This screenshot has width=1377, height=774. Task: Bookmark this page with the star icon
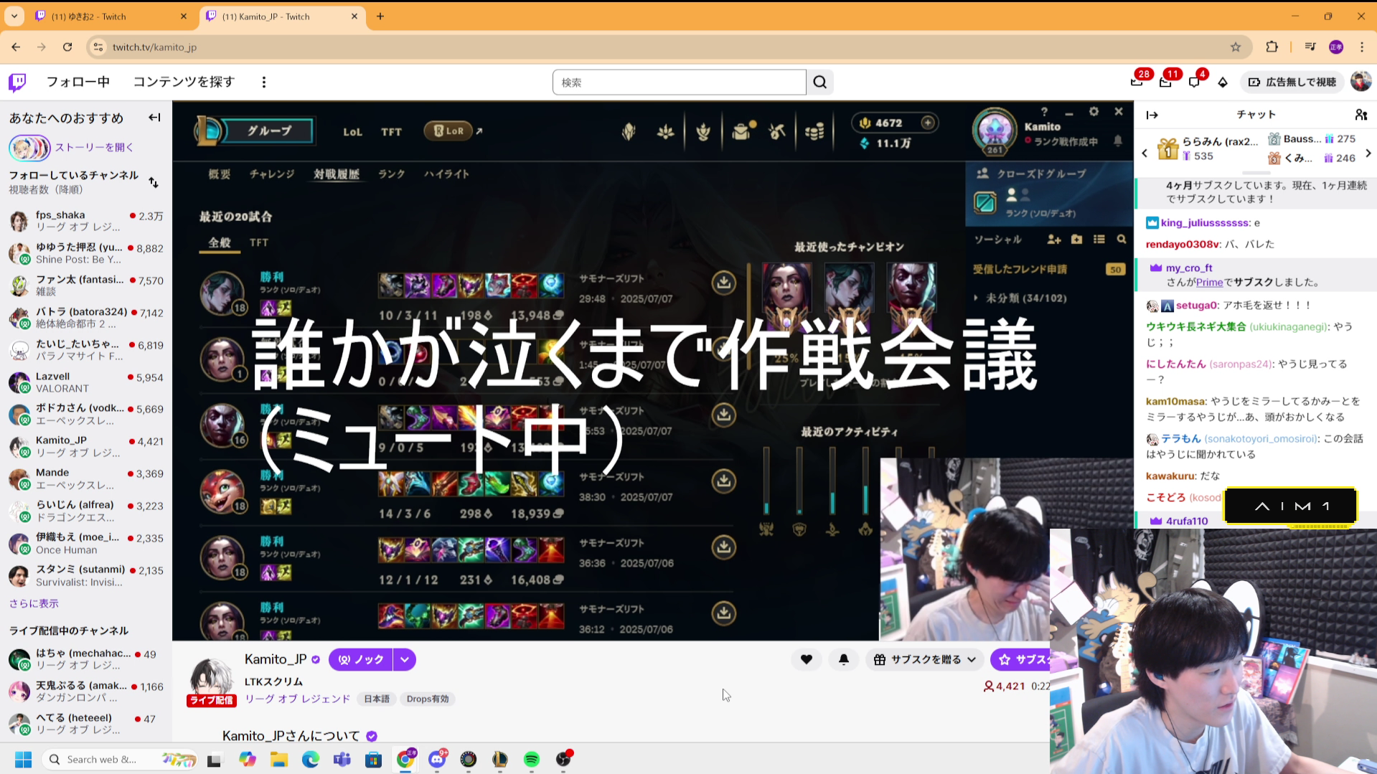pyautogui.click(x=1236, y=47)
